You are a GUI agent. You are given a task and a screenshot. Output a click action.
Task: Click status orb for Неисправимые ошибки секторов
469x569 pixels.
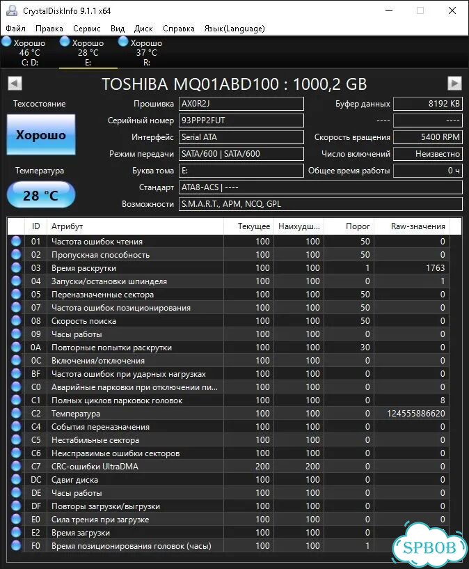point(16,453)
